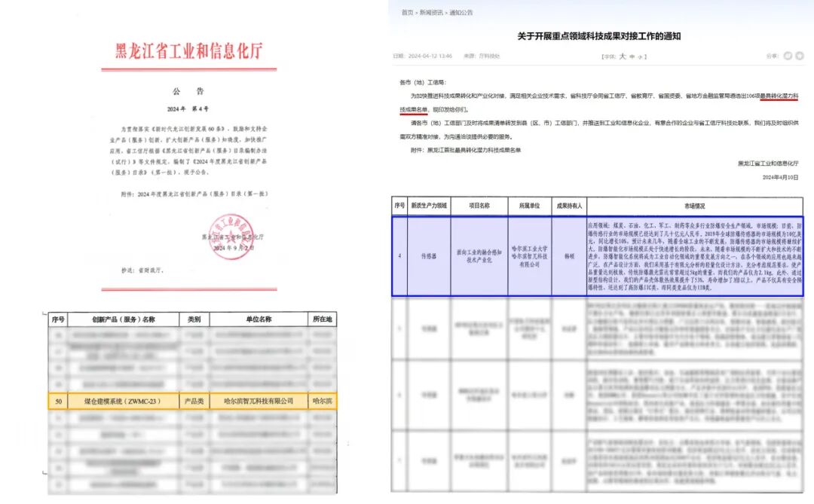The height and width of the screenshot is (504, 814).
Task: Set font size to 大
Action: (x=623, y=56)
